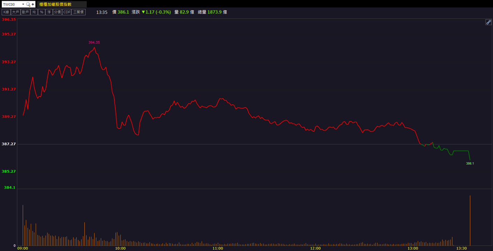Click the 386.1 last price marker on chart
Image resolution: width=493 pixels, height=251 pixels.
[x=470, y=163]
